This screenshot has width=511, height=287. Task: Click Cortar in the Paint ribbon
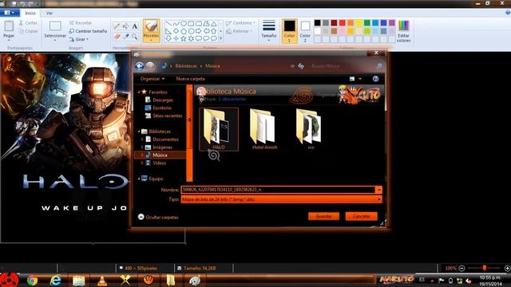pyautogui.click(x=28, y=23)
